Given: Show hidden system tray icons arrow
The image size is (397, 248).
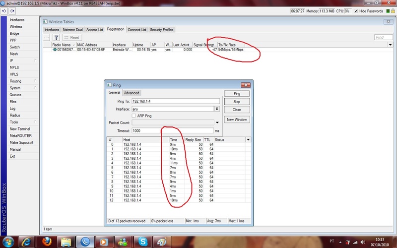Looking at the screenshot, I should (340, 242).
